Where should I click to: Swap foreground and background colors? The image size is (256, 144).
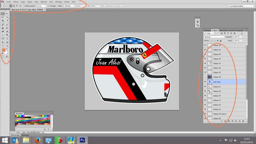pos(7,49)
